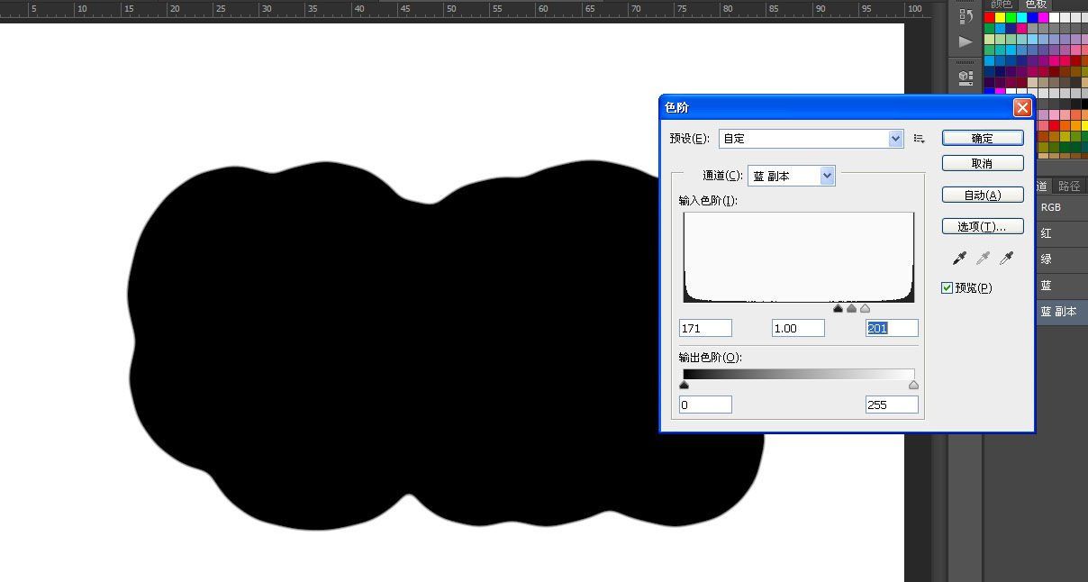Click the midtone gamma field showing 1.00
This screenshot has width=1088, height=582.
tap(798, 328)
